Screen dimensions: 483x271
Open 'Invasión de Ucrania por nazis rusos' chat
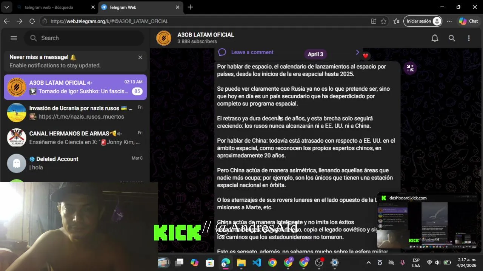point(75,112)
